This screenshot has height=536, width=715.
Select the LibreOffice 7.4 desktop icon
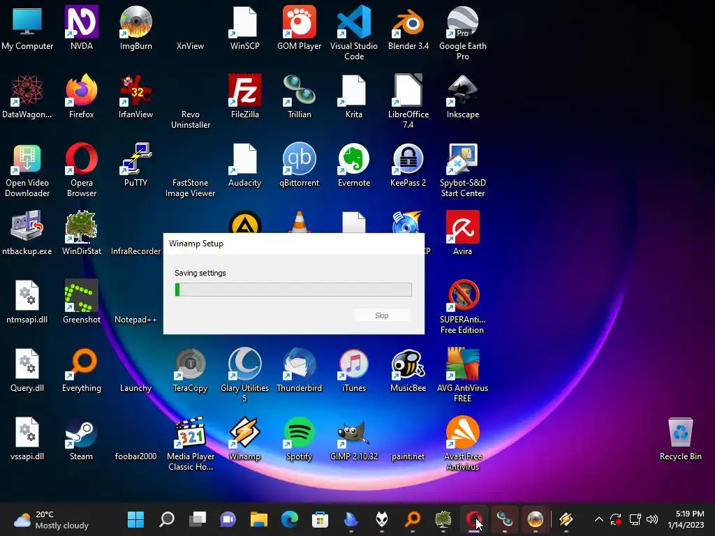[408, 90]
